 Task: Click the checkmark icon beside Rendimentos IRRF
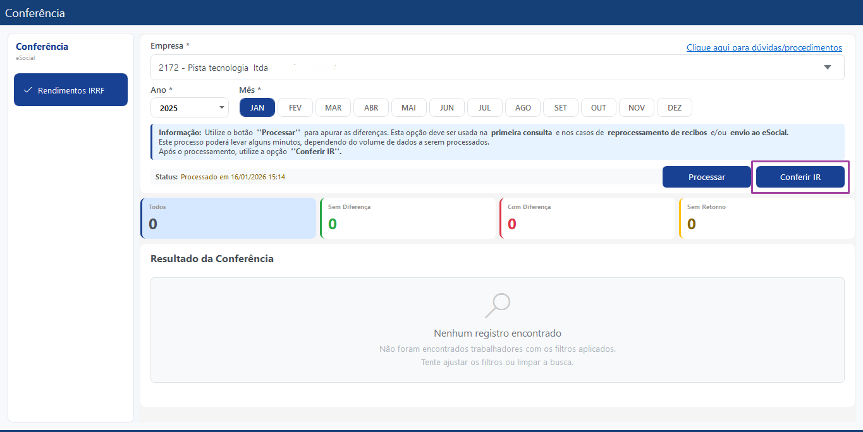[27, 90]
